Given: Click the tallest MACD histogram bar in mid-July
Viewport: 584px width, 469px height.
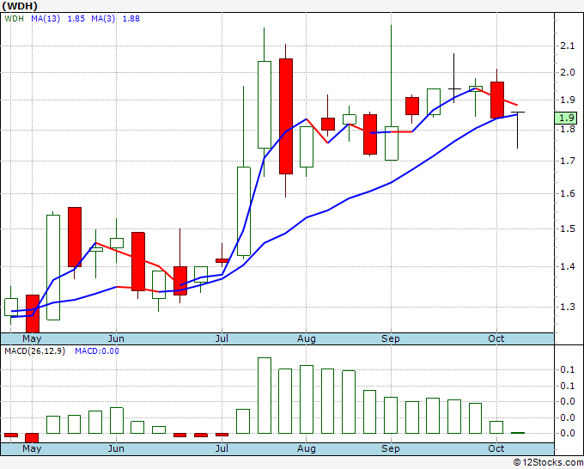Looking at the screenshot, I should click(265, 395).
